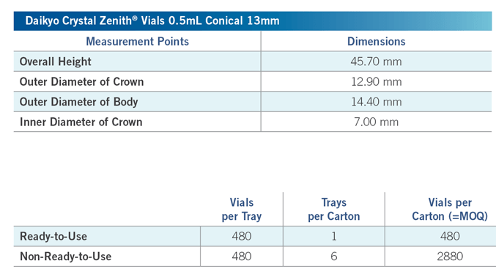
Task: Click the Ready-to-Use vials per tray 480
Action: point(242,237)
